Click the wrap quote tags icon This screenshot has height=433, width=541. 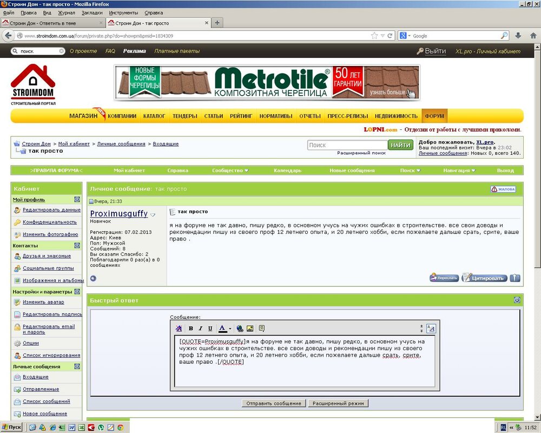[262, 329]
